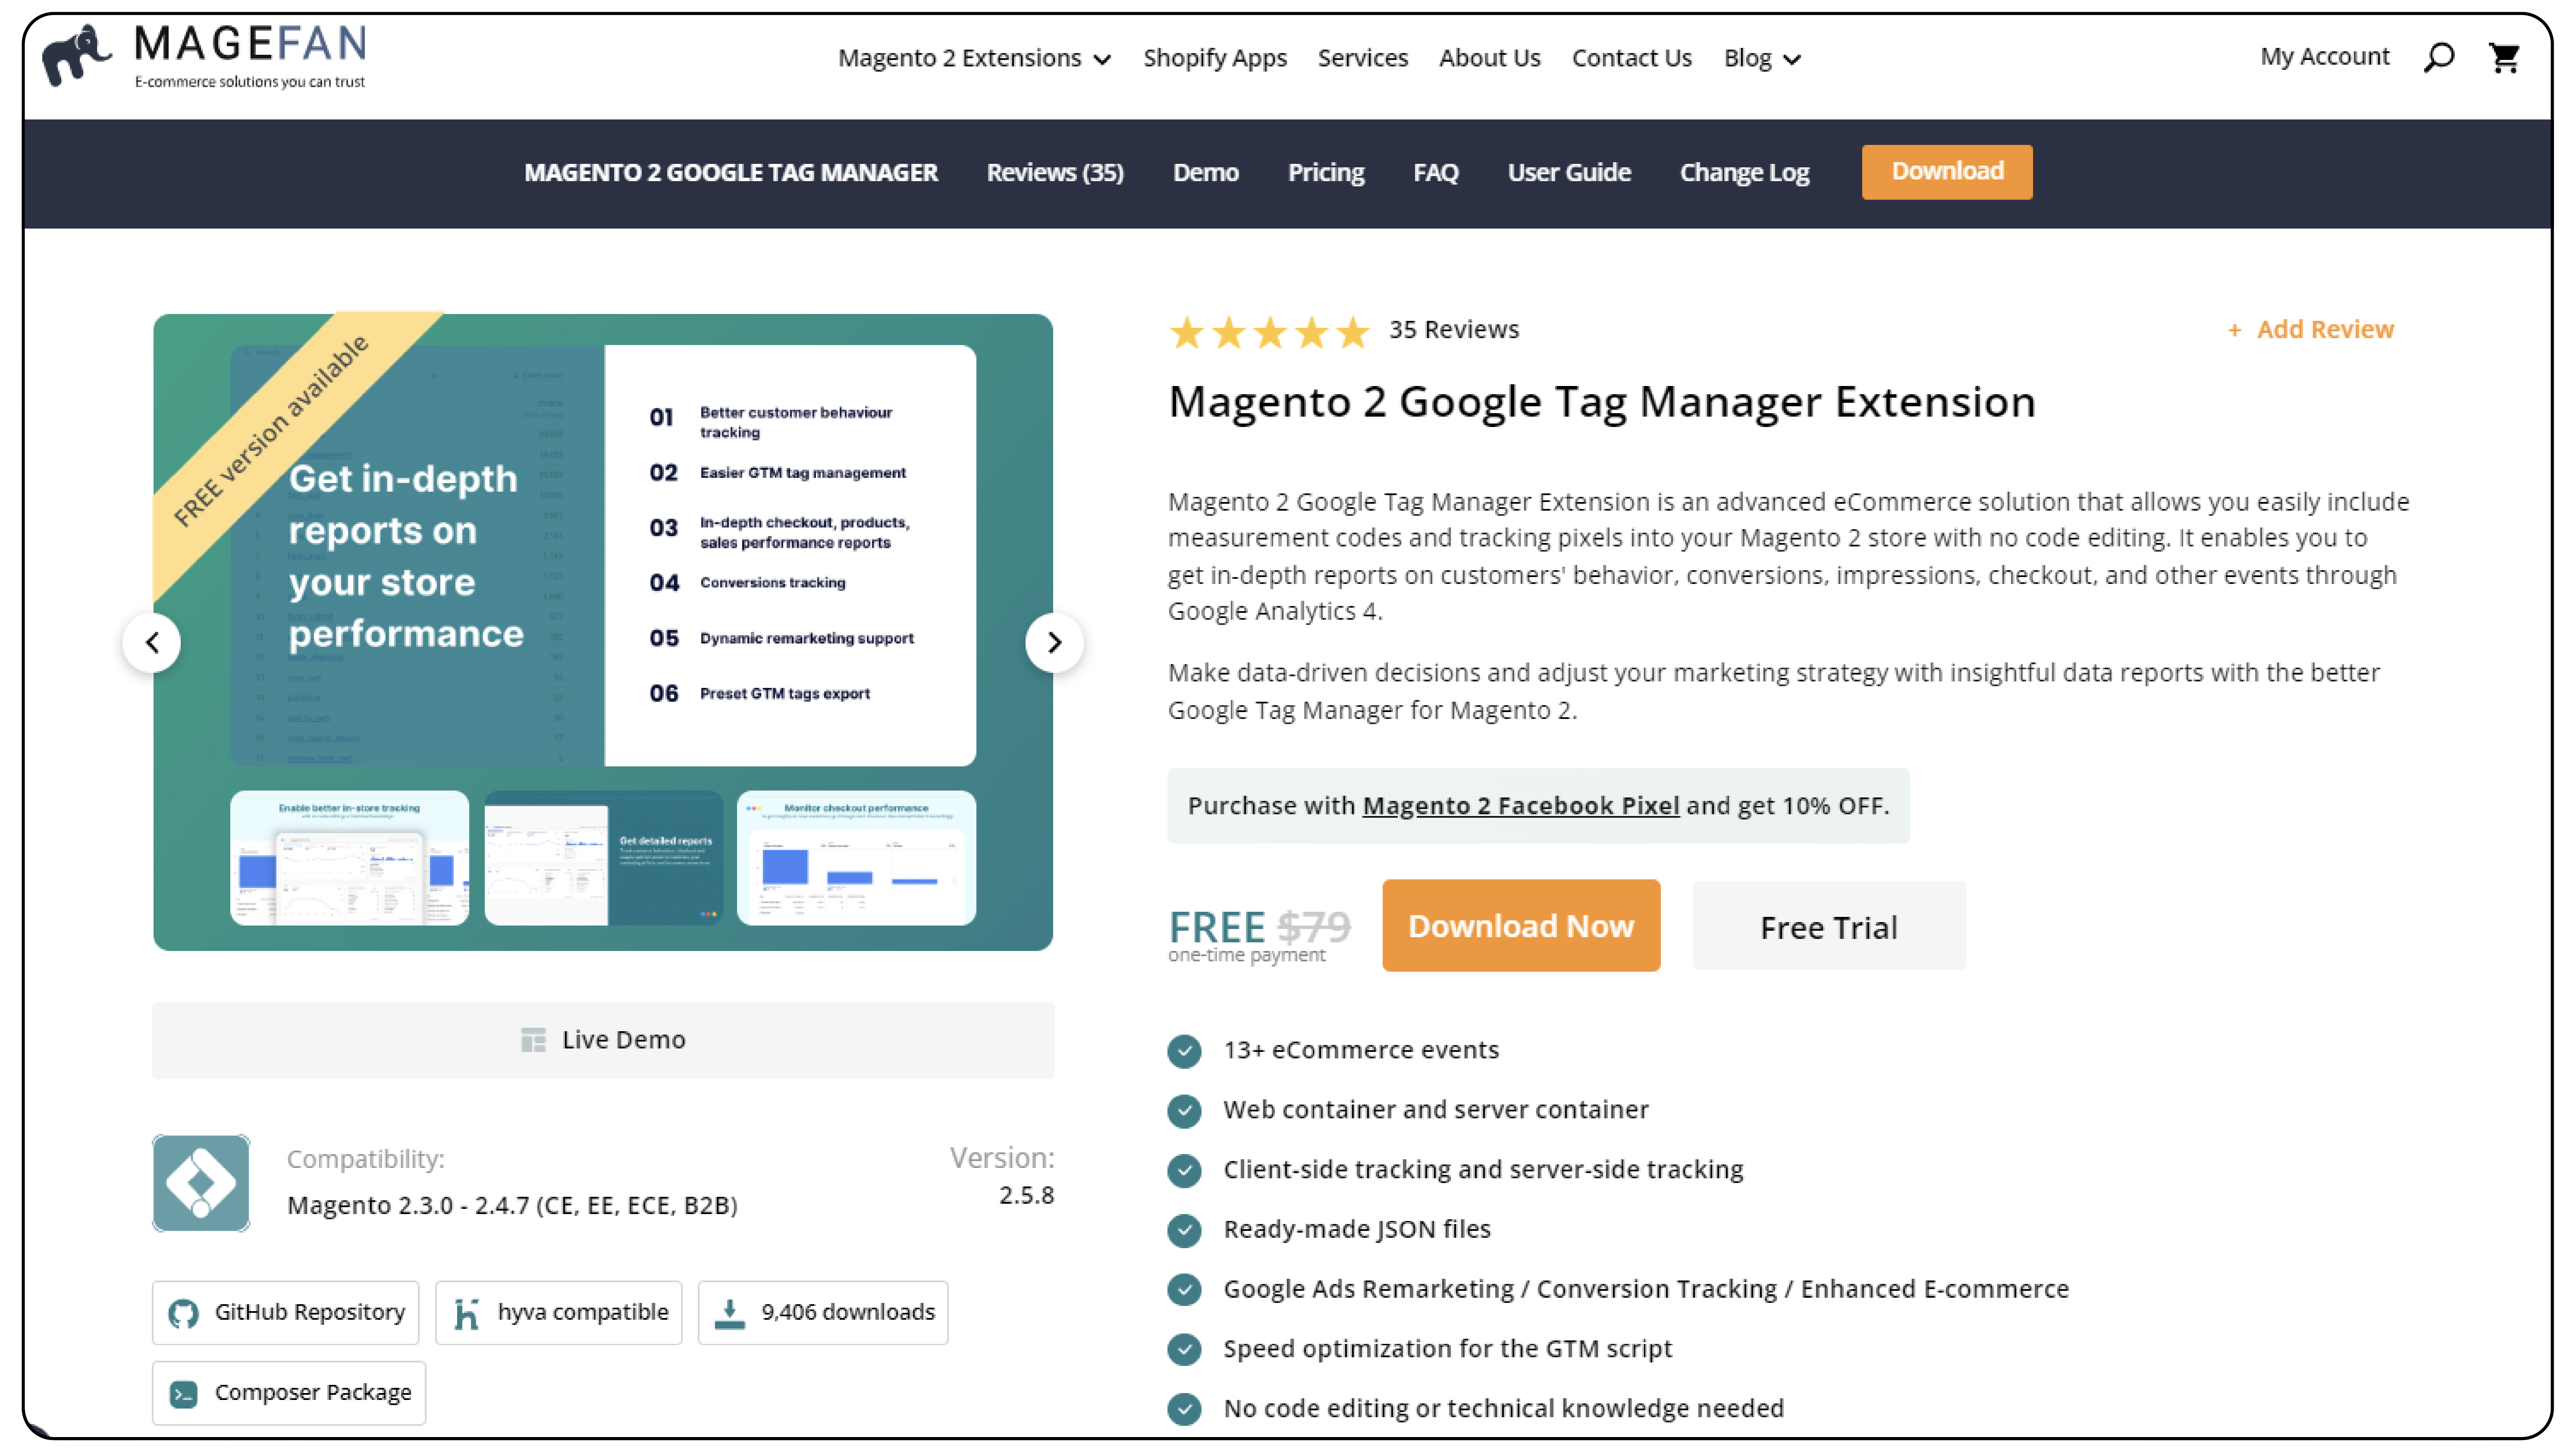This screenshot has height=1453, width=2576.
Task: Click the fifth rating star
Action: (x=1353, y=332)
